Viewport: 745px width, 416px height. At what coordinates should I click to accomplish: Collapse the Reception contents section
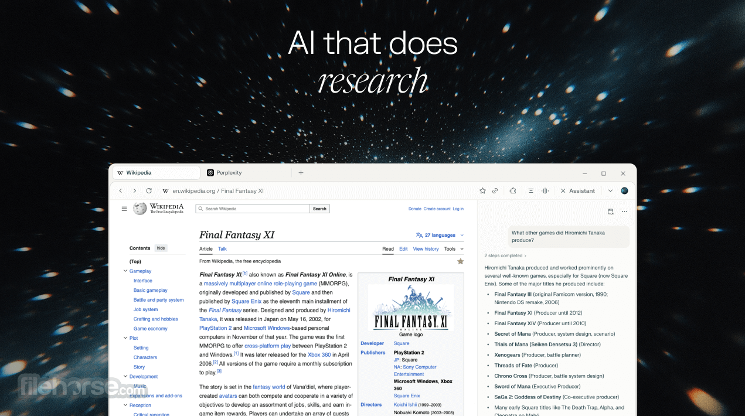[x=125, y=405]
